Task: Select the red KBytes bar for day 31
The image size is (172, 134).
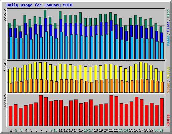Action: [162, 112]
